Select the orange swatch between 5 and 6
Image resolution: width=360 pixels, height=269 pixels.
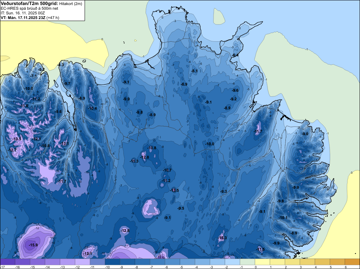coord(338,262)
